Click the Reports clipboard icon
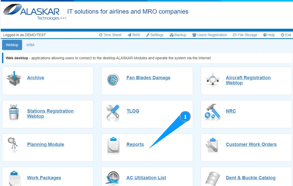Image resolution: width=293 pixels, height=186 pixels. tap(113, 145)
